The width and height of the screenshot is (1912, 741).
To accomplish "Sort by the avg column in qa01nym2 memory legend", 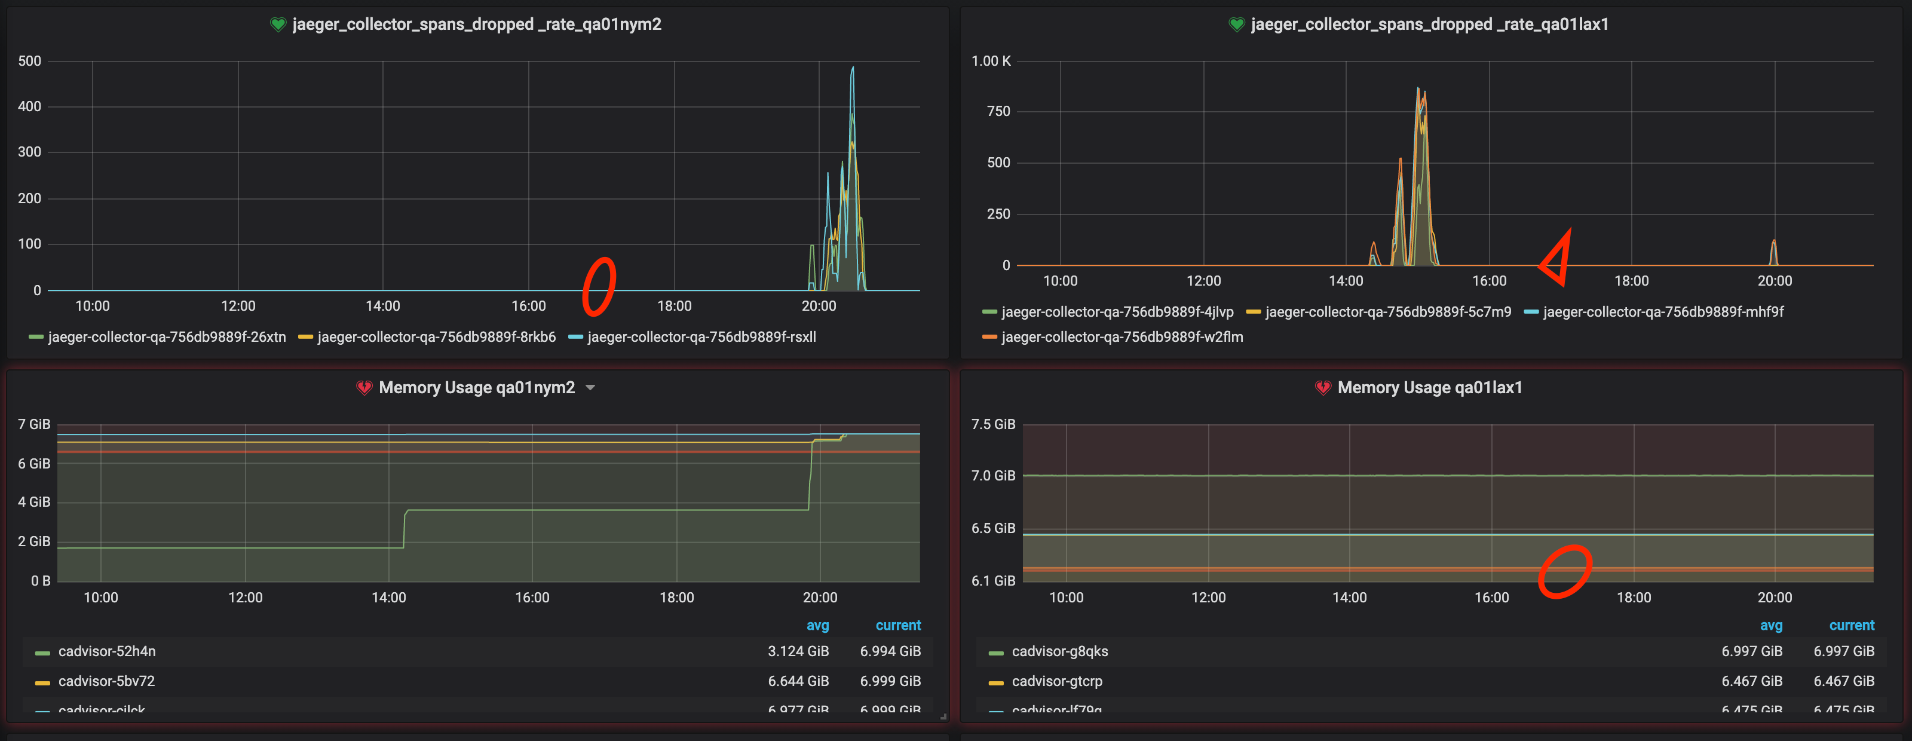I will [818, 624].
